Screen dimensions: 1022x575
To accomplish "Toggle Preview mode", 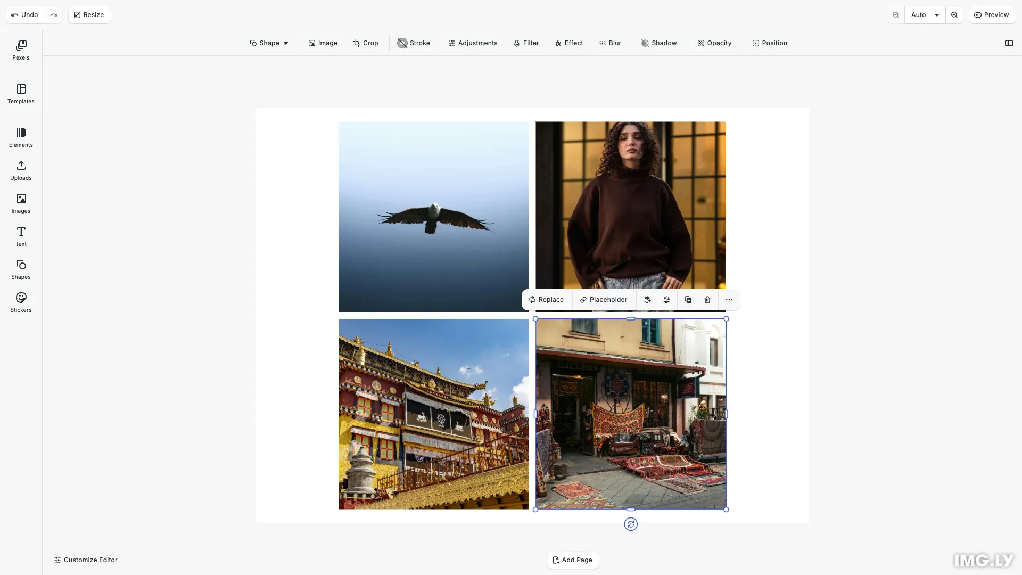I will pyautogui.click(x=992, y=15).
